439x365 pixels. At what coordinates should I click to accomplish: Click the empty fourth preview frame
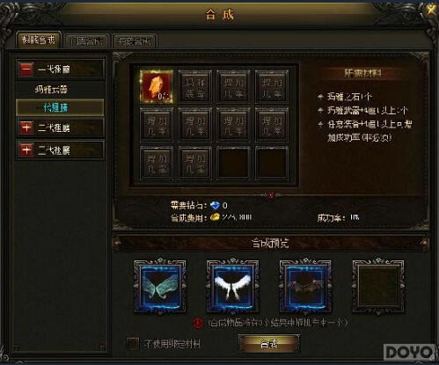[x=378, y=286]
